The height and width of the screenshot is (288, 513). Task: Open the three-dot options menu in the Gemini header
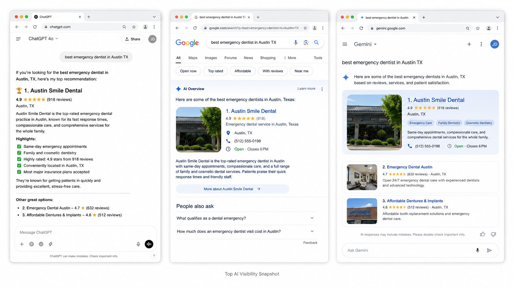(x=481, y=44)
